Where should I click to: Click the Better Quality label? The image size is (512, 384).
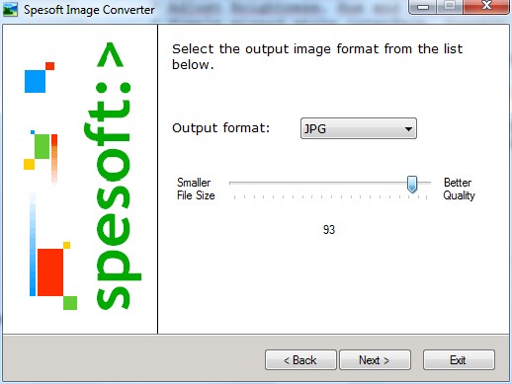pyautogui.click(x=459, y=189)
